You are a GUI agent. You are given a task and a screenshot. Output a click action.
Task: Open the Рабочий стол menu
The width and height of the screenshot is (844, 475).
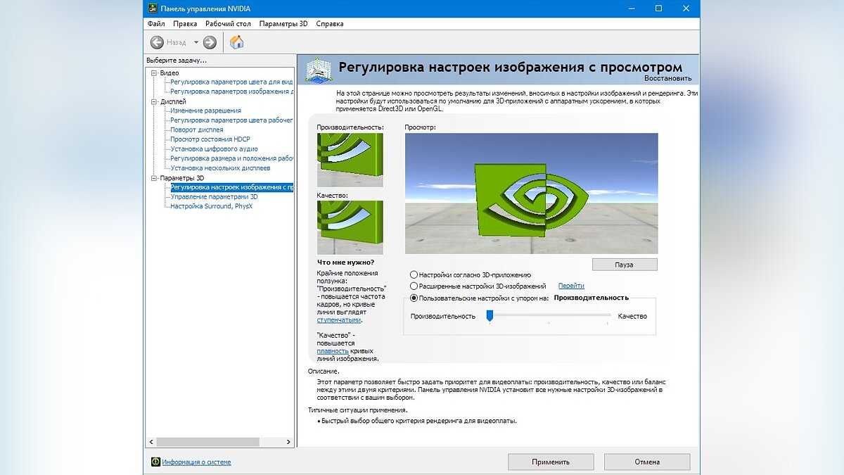(x=228, y=24)
